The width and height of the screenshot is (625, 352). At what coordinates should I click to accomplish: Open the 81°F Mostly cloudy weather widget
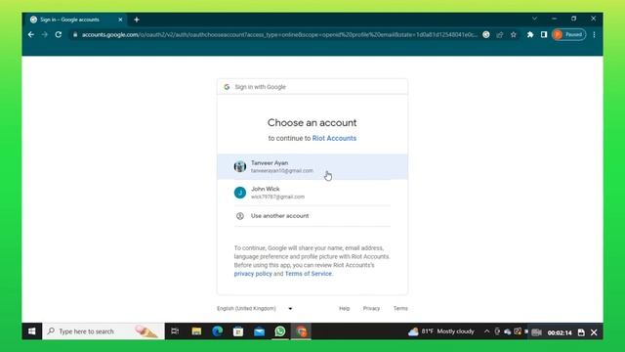441,331
